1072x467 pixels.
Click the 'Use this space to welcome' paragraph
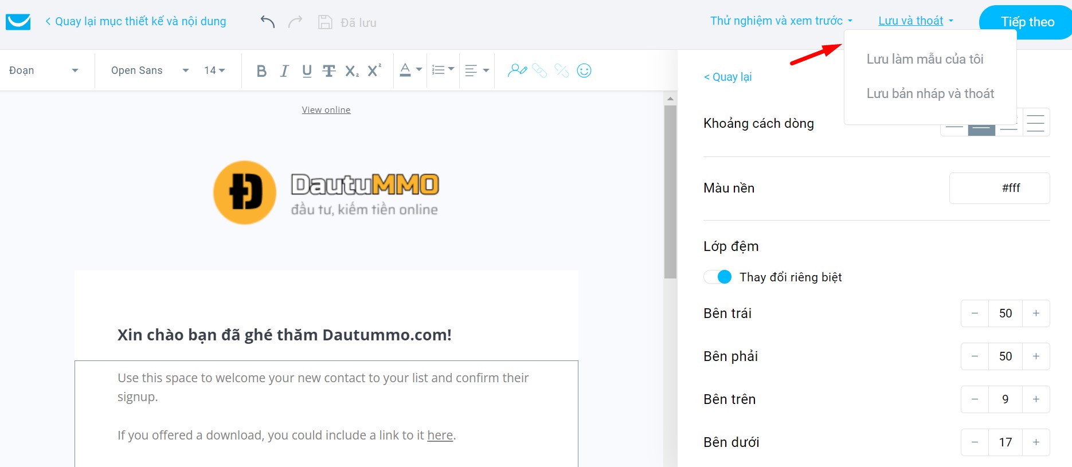[x=323, y=387]
